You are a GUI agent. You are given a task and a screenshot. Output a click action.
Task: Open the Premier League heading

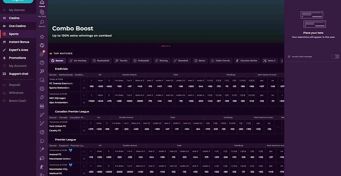pyautogui.click(x=66, y=139)
